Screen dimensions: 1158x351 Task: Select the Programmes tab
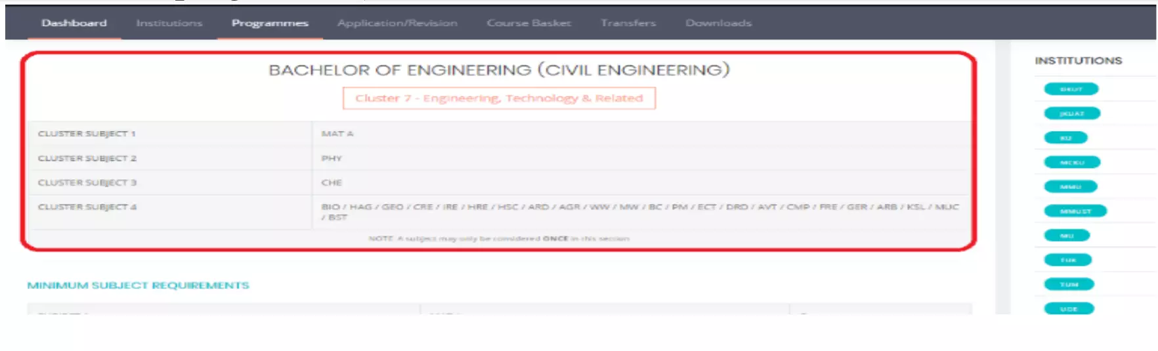269,23
